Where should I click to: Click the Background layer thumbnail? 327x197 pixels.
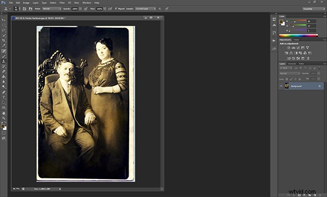(287, 86)
